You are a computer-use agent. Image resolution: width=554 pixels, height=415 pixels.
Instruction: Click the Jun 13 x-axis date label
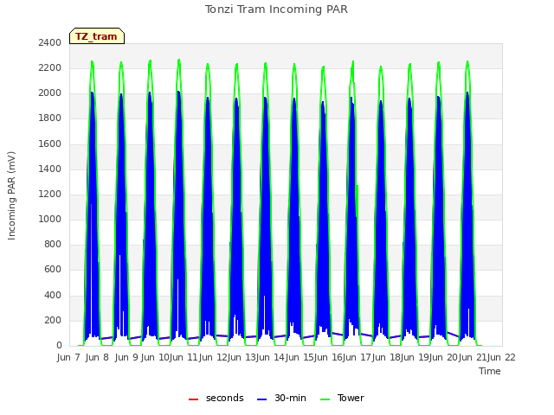(x=243, y=357)
